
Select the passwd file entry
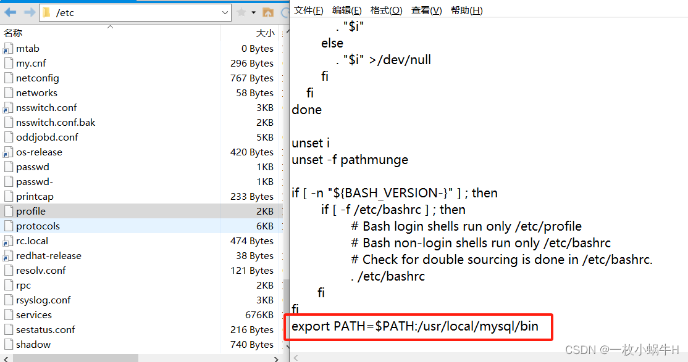pos(33,167)
